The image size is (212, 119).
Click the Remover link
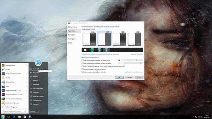140,55
